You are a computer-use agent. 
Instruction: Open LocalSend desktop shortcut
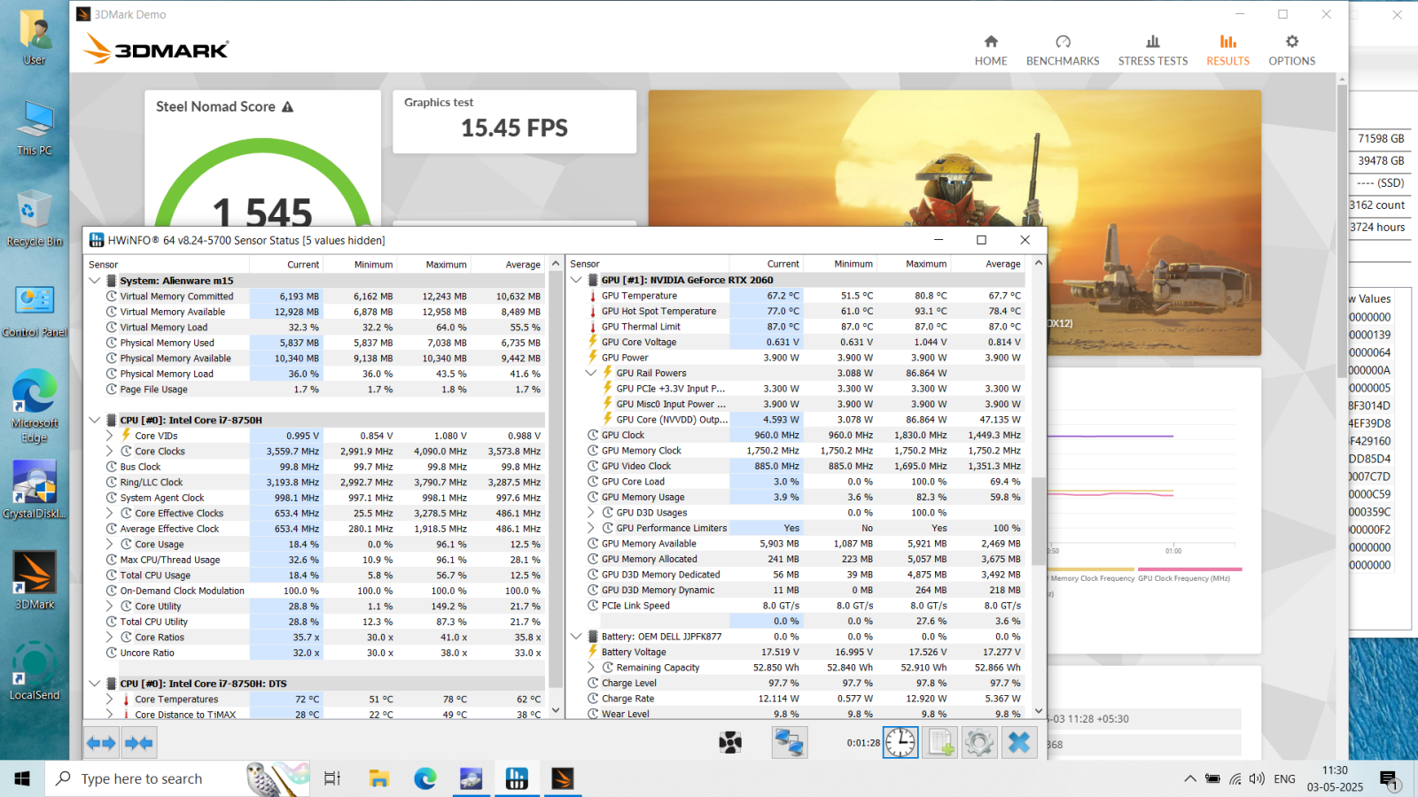pyautogui.click(x=35, y=671)
